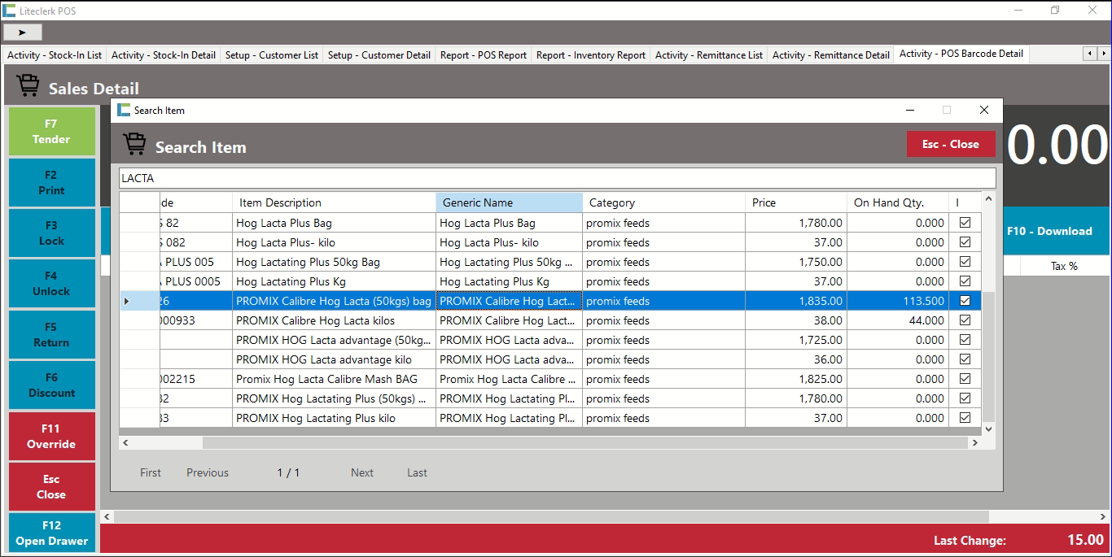Viewport: 1112px width, 557px height.
Task: Toggle the checkbox in the Promix Hog Lacta Calibre Mash BAG row
Action: (965, 378)
